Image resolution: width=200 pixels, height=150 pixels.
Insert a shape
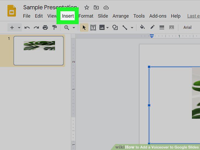[x=115, y=27]
